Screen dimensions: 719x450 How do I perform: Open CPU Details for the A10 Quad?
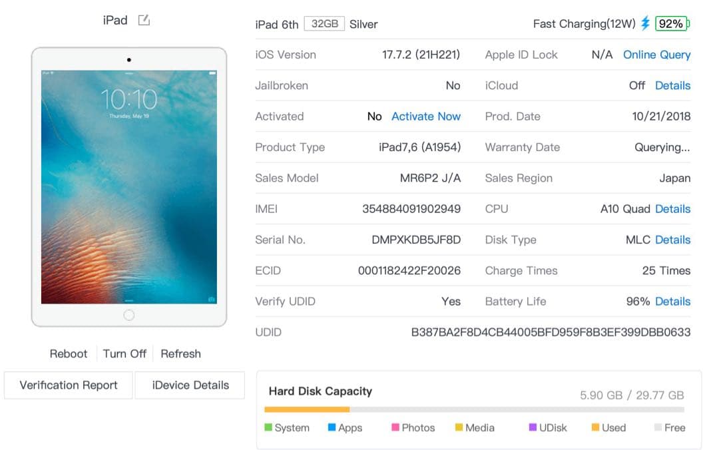(672, 209)
